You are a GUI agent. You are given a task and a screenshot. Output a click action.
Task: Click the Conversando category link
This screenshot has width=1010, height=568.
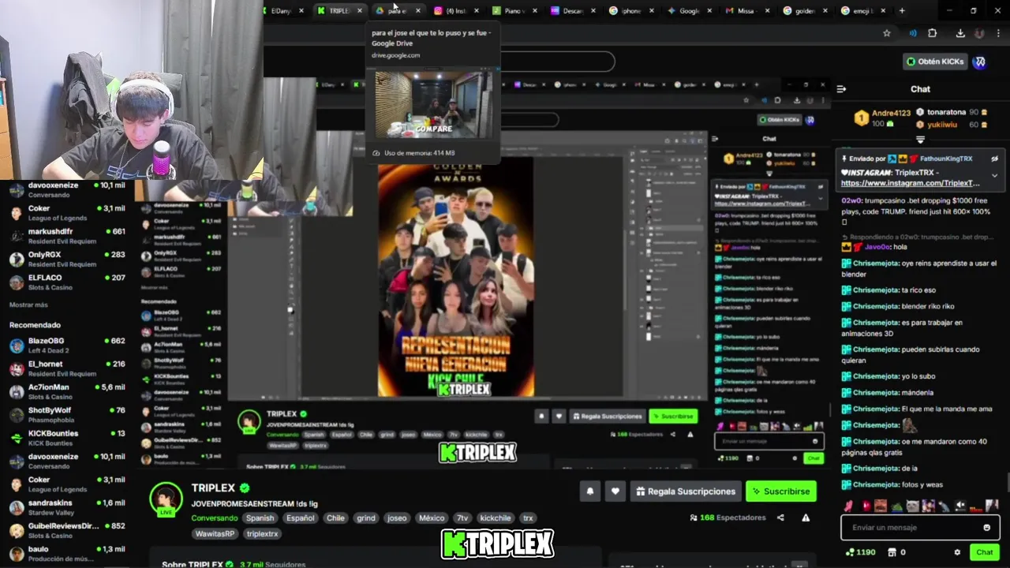pyautogui.click(x=215, y=518)
